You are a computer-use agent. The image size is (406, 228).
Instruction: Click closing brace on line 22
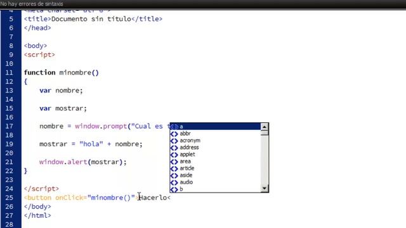pyautogui.click(x=25, y=171)
